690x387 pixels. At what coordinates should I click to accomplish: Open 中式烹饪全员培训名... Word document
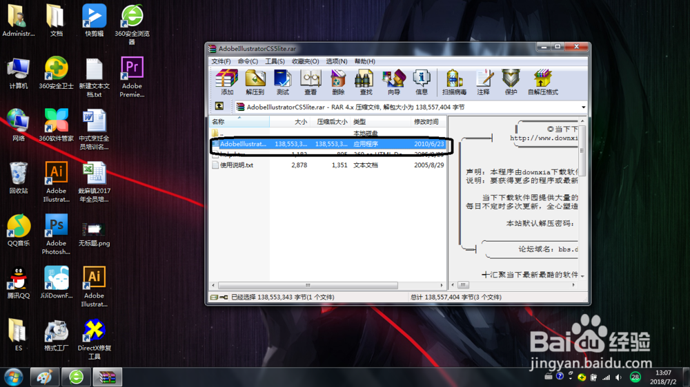point(94,129)
